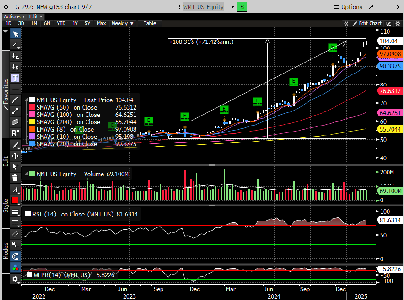Open the red color swatch in Style
404x300 pixels.
(x=15, y=200)
